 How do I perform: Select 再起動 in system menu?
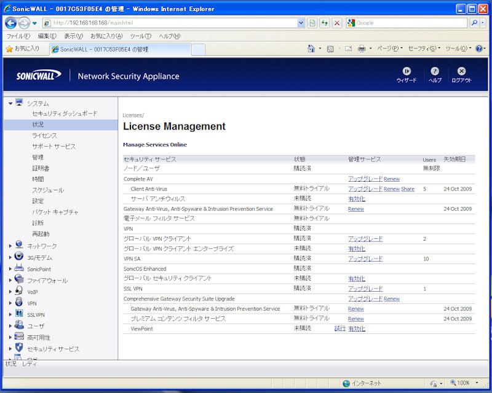[41, 234]
